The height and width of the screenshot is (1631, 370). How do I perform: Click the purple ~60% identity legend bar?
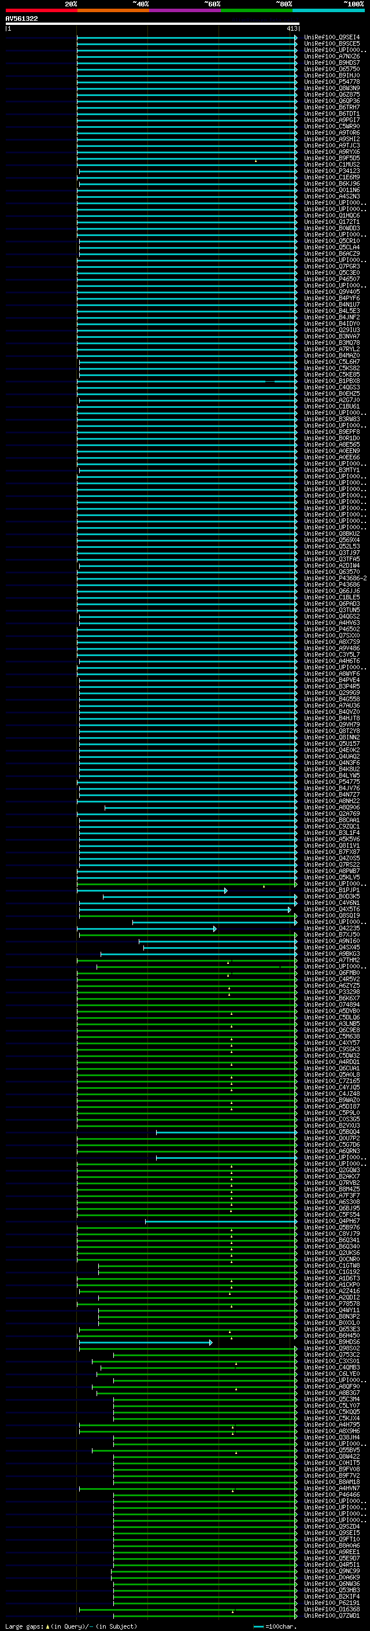(186, 10)
